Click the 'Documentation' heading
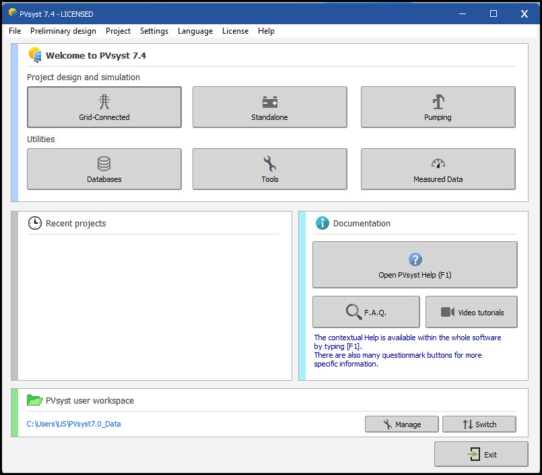This screenshot has height=475, width=542. pos(362,224)
